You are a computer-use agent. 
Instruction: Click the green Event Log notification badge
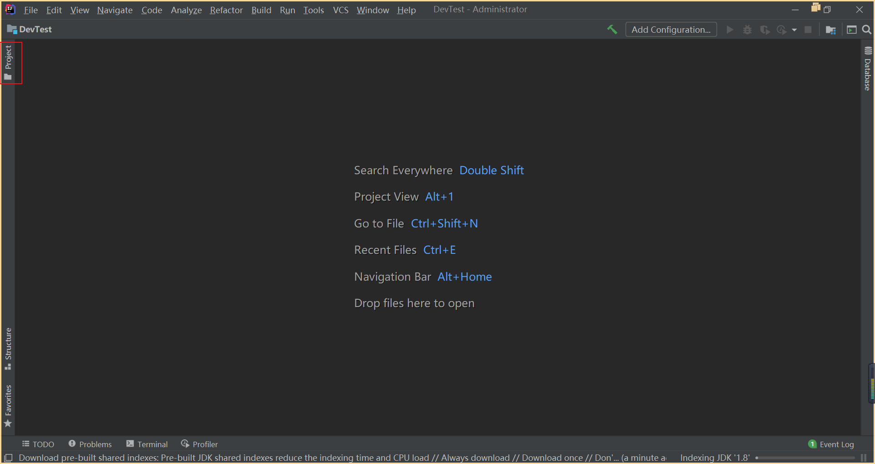pos(812,444)
